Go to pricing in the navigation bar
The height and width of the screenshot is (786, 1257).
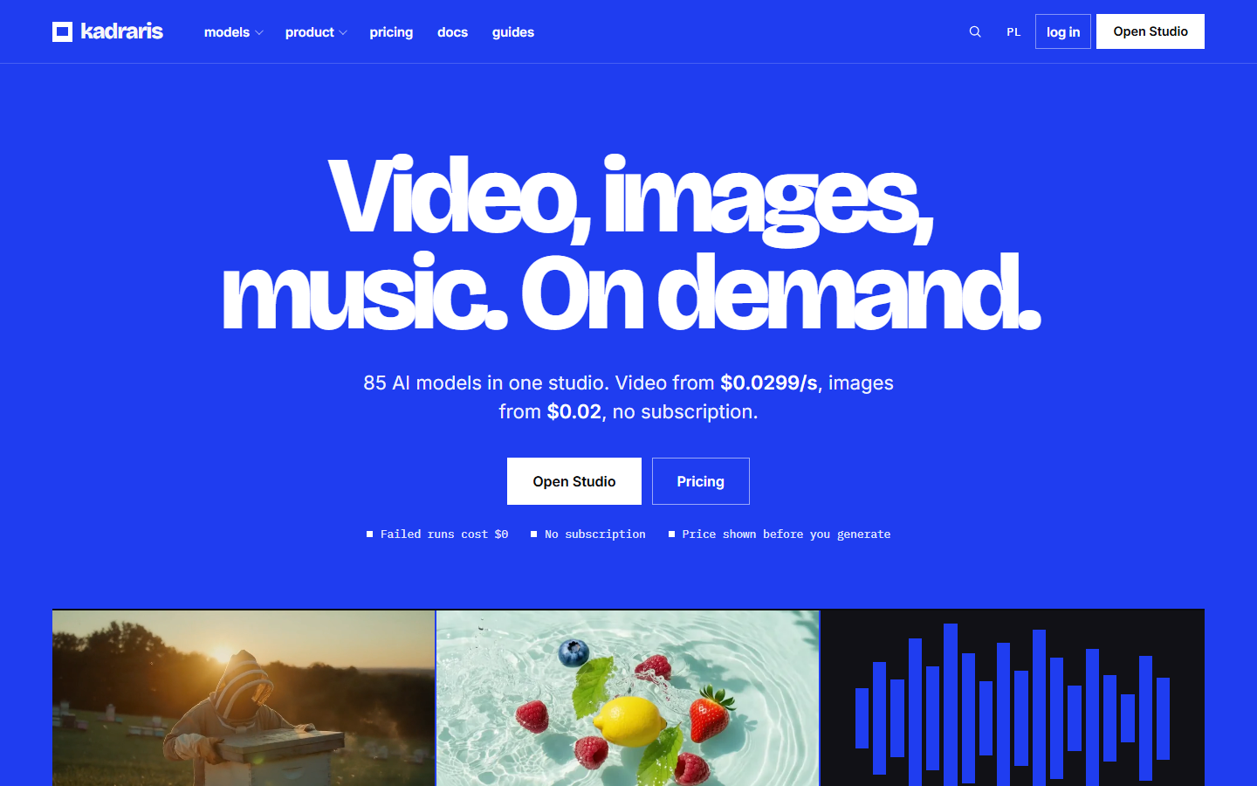[391, 32]
